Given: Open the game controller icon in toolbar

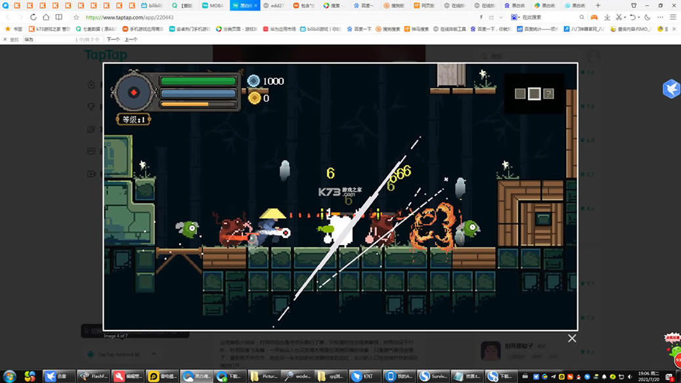Looking at the screenshot, I should (x=594, y=17).
